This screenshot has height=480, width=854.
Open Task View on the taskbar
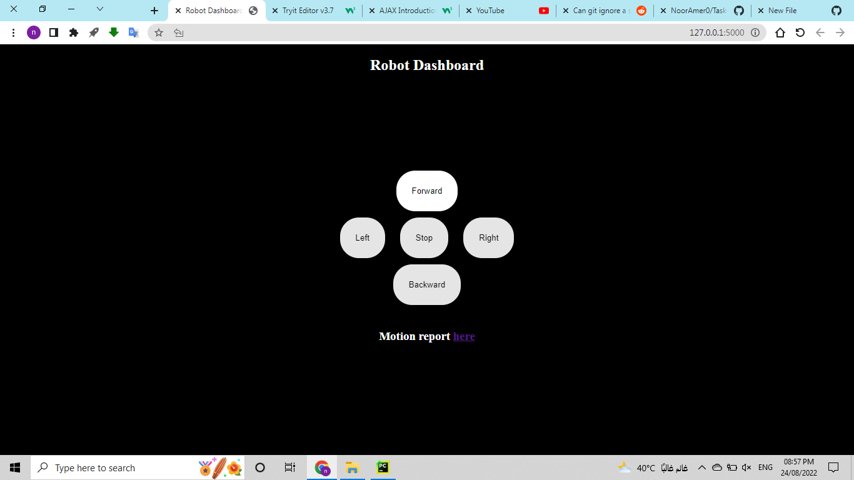coord(289,467)
